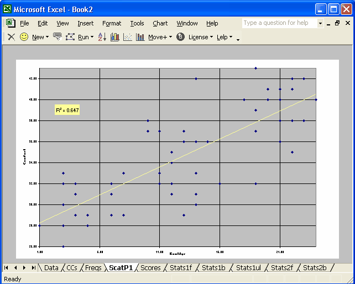This screenshot has width=355, height=284.
Task: Open the New dropdown menu
Action: coord(40,37)
